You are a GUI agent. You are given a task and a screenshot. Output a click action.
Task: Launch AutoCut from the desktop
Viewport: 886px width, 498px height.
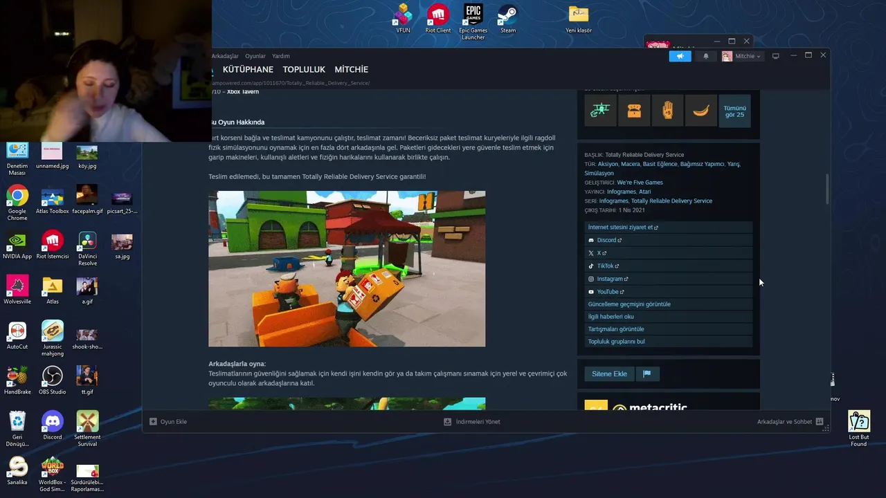pos(17,335)
